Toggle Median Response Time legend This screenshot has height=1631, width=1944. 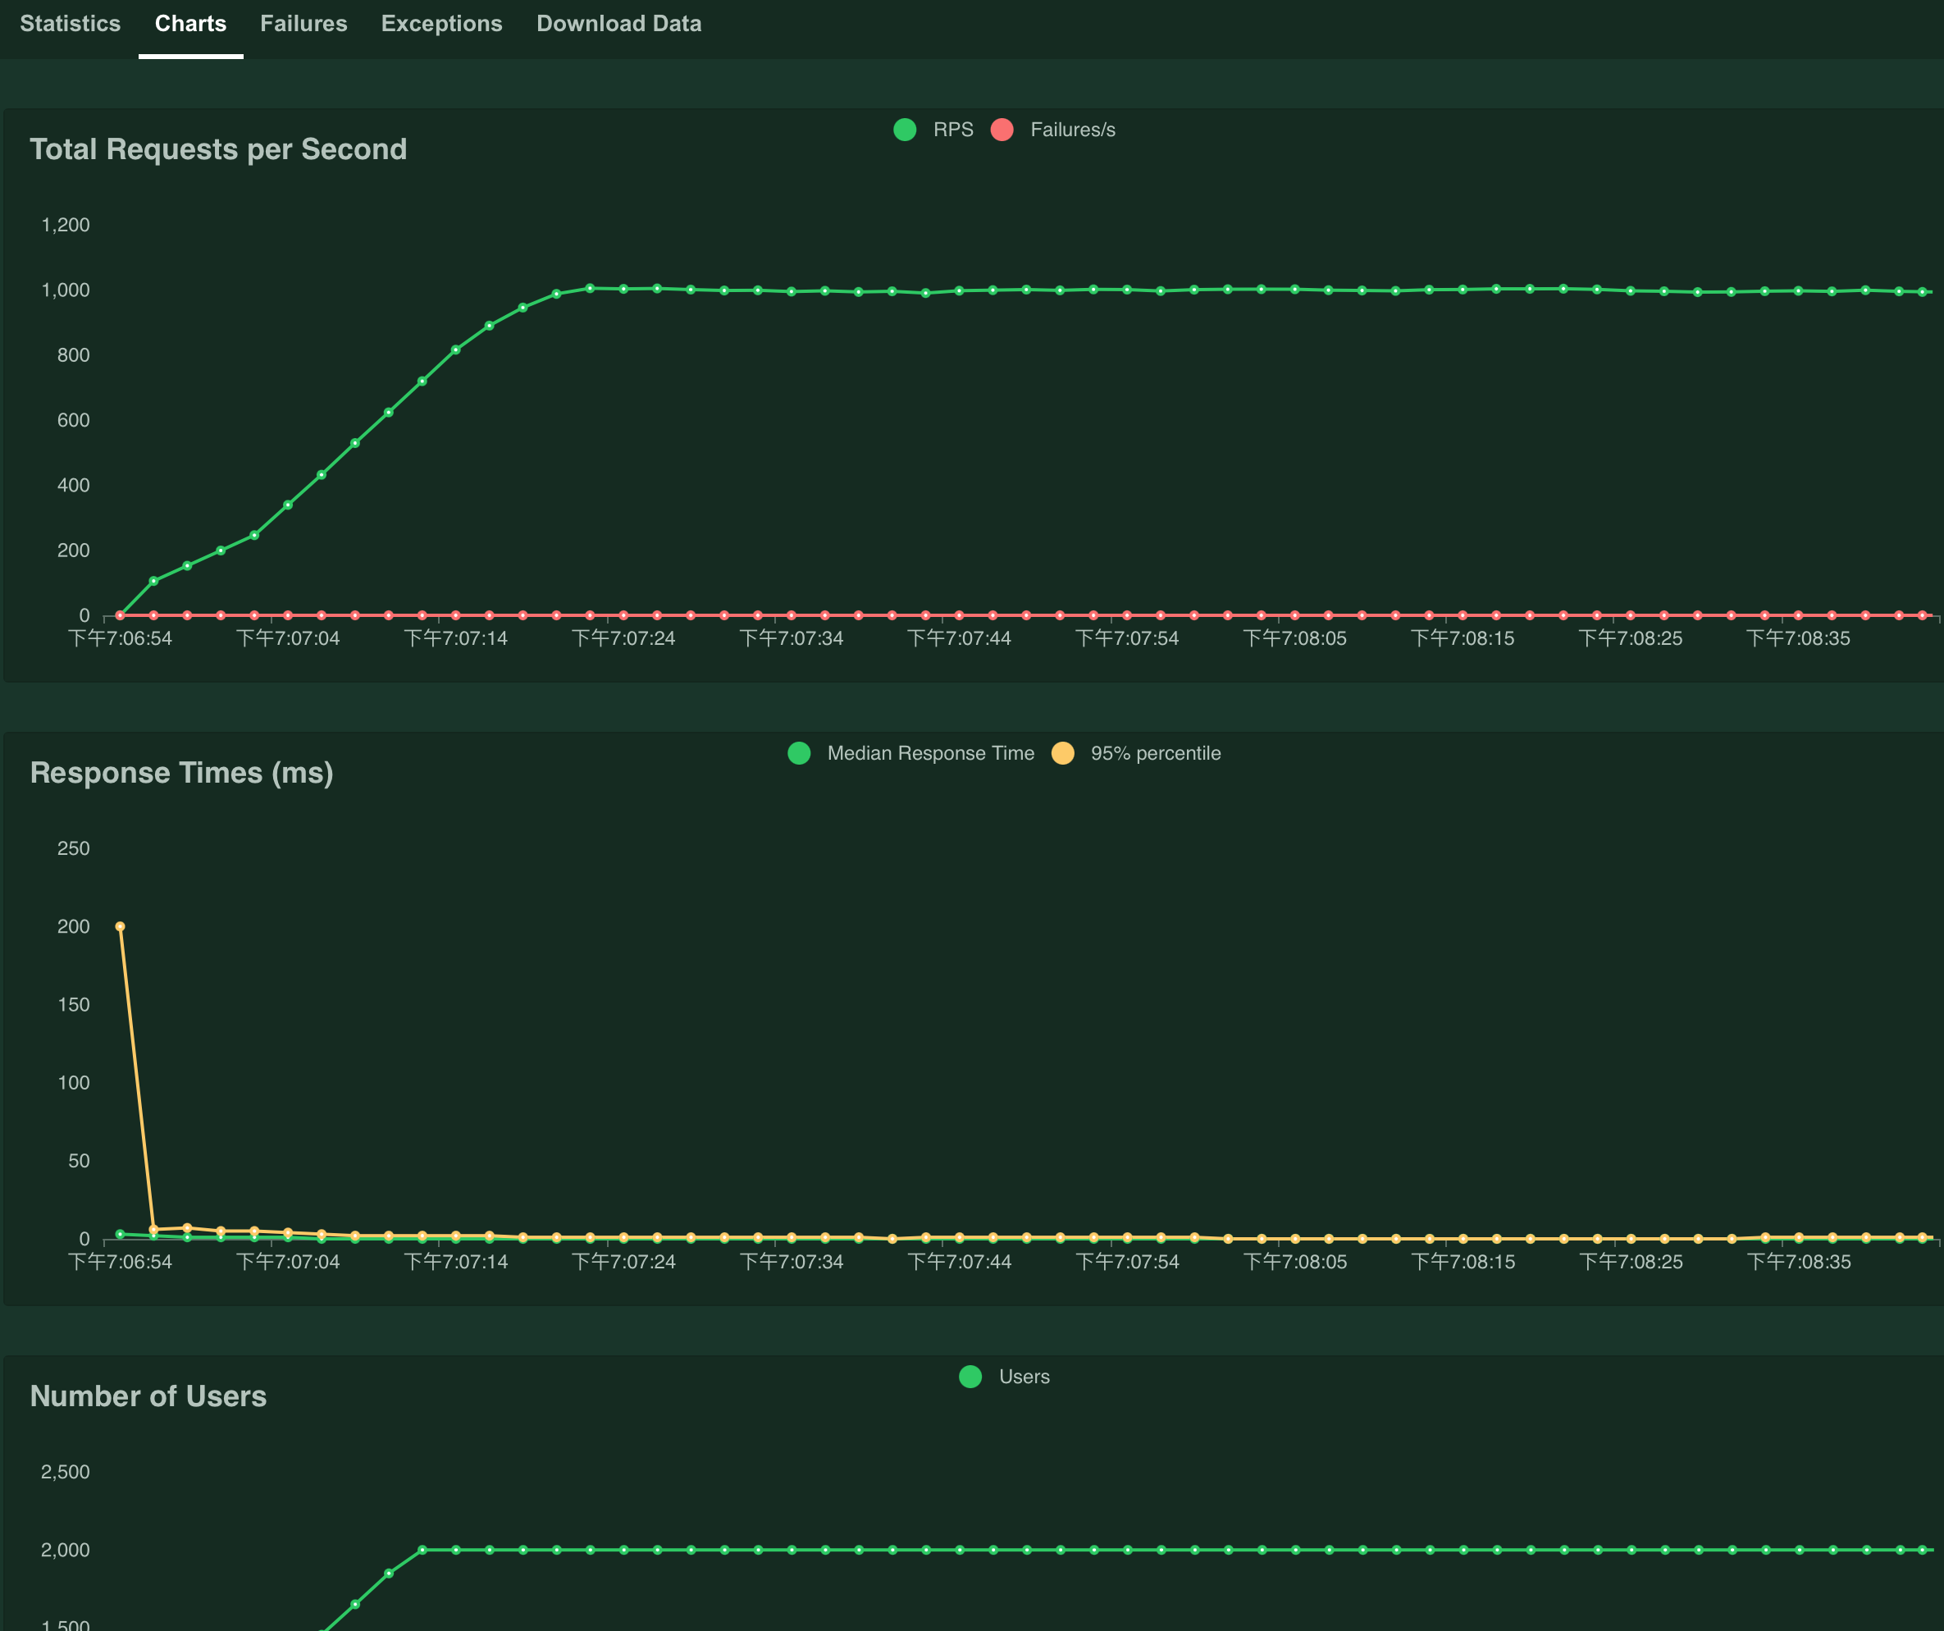click(911, 753)
